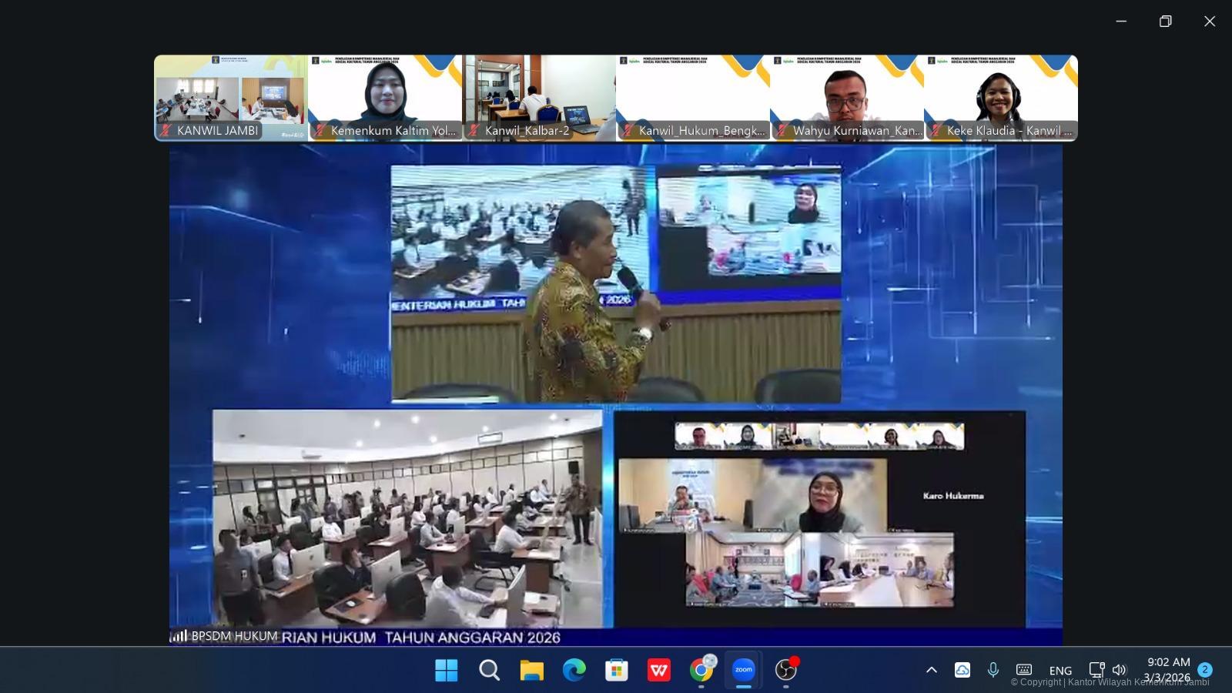This screenshot has height=693, width=1232.
Task: Select the KANWIL JAMBI participant video
Action: click(231, 97)
